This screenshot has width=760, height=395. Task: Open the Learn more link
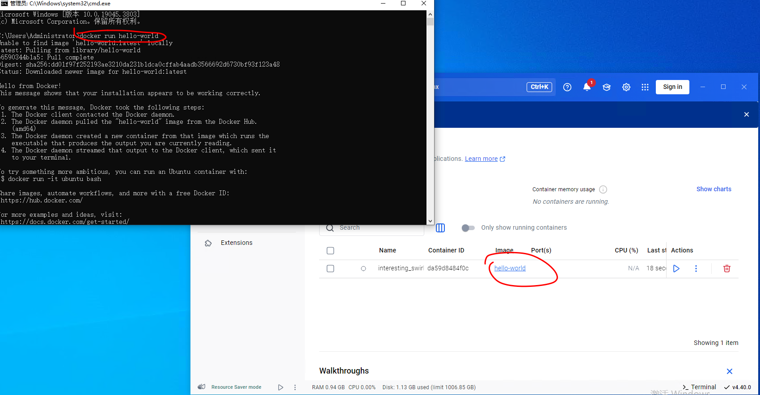tap(485, 159)
